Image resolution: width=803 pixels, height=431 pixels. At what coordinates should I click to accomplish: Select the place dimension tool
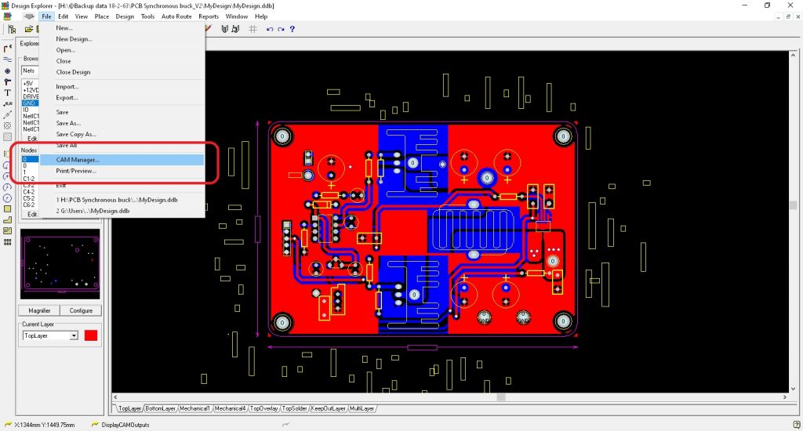click(x=8, y=114)
